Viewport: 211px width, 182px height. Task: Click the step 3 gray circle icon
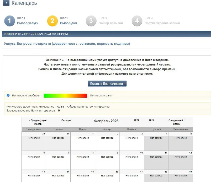coord(91,21)
